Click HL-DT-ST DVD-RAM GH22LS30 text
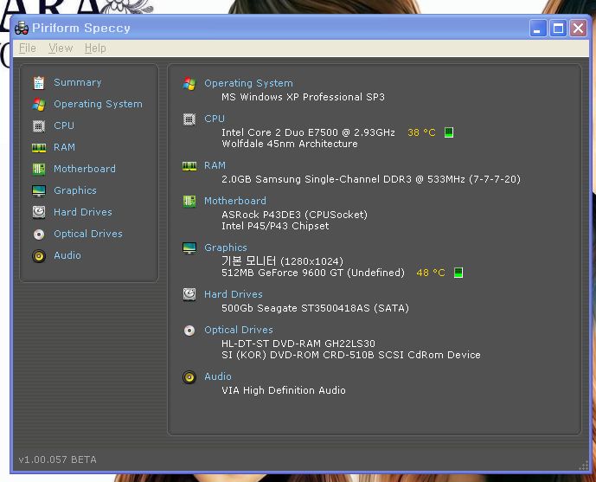The width and height of the screenshot is (596, 482). pyautogui.click(x=298, y=344)
